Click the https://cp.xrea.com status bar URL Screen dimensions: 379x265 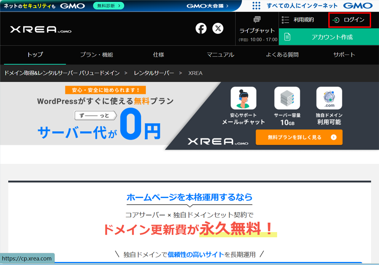27,258
